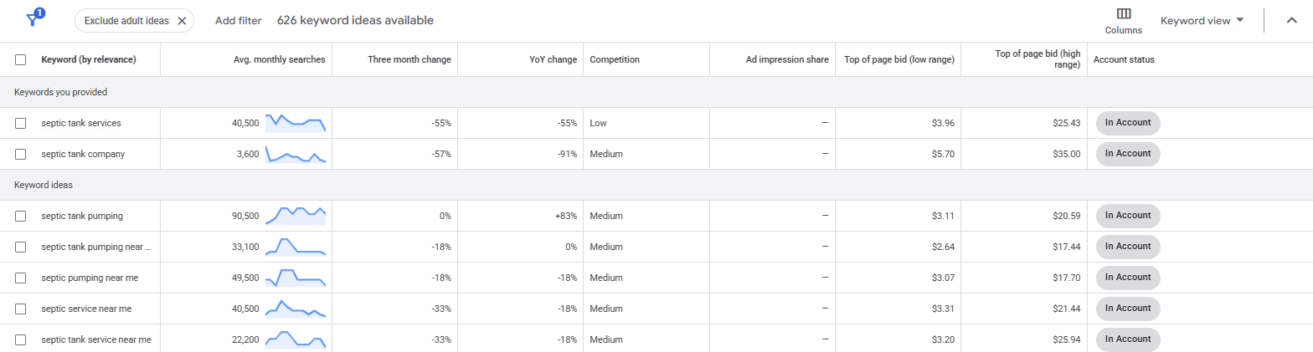This screenshot has height=352, width=1313.
Task: Check the septic tank services row
Action: tap(21, 124)
